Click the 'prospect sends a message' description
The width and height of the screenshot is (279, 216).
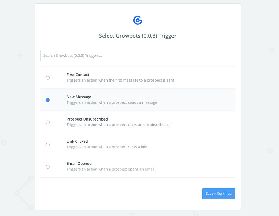click(x=112, y=102)
